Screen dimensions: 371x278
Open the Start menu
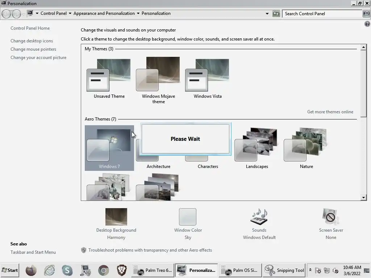(x=10, y=270)
